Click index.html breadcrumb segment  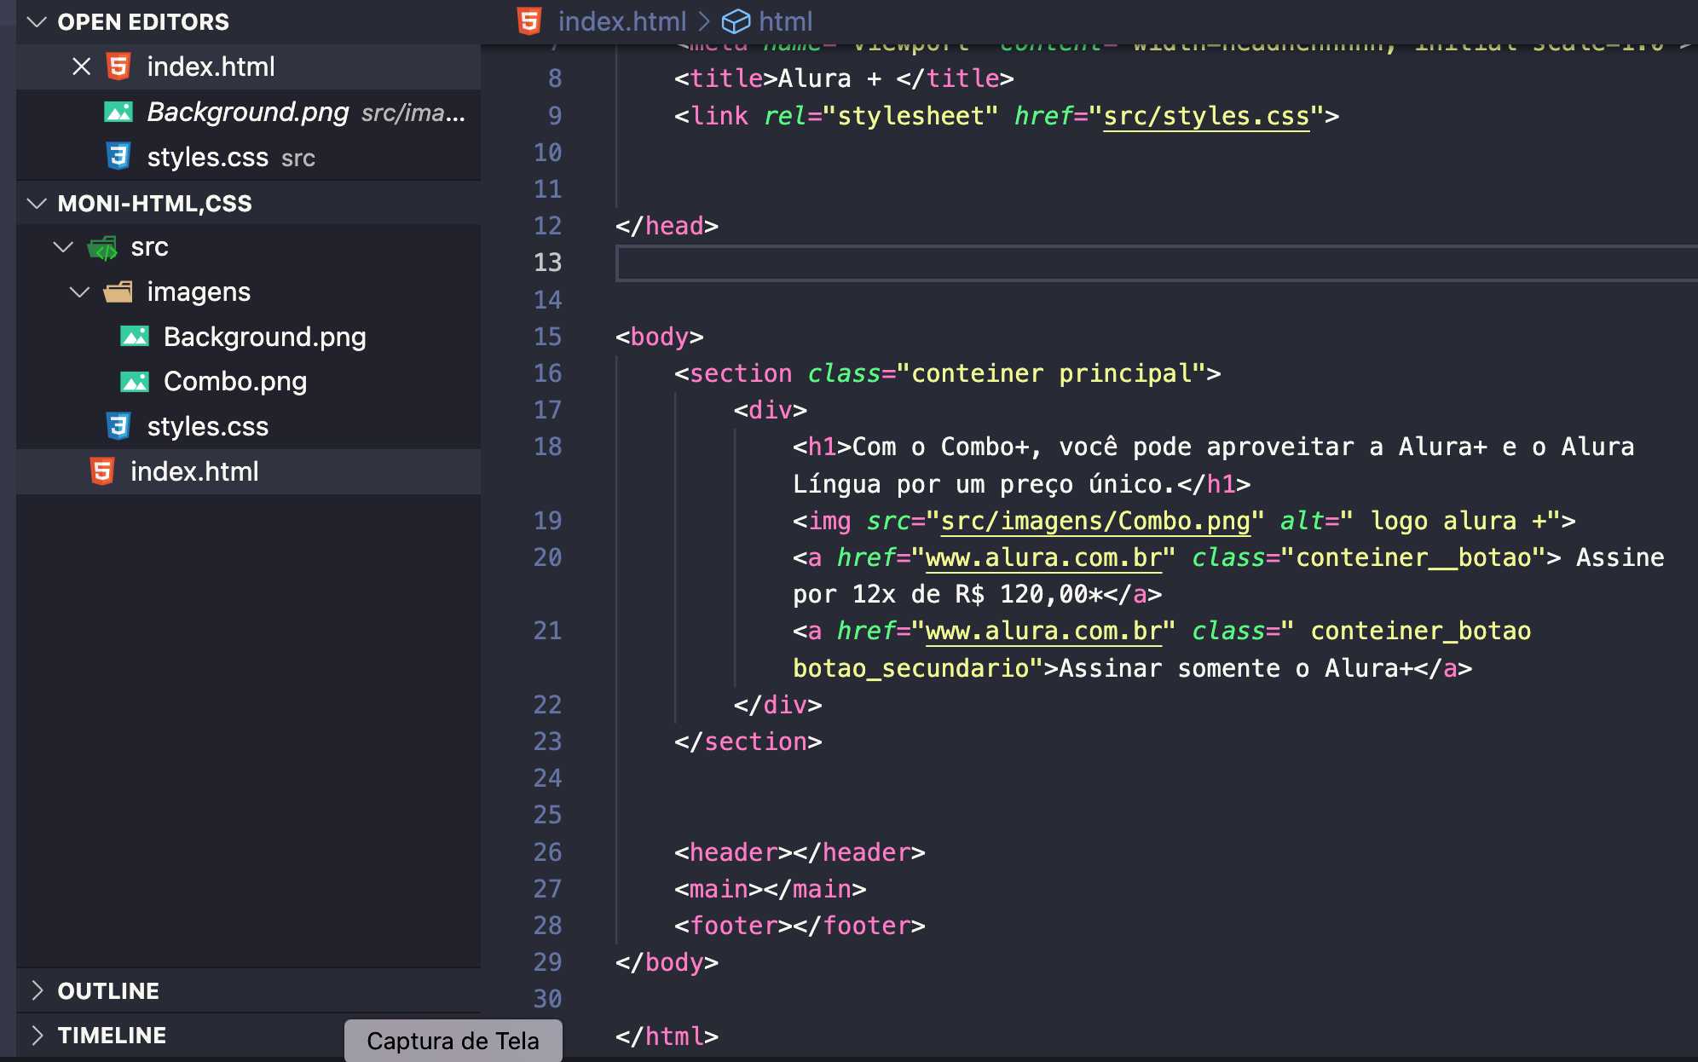pos(622,21)
